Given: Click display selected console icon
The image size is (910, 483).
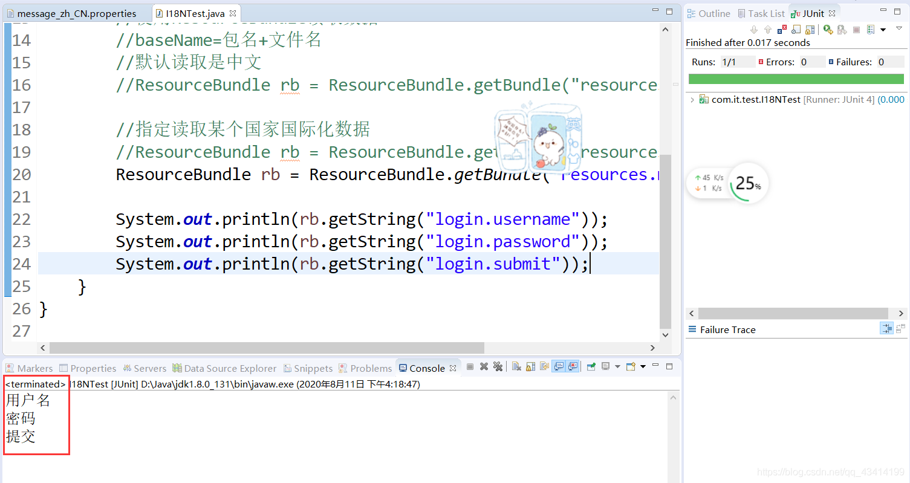Looking at the screenshot, I should coord(605,366).
